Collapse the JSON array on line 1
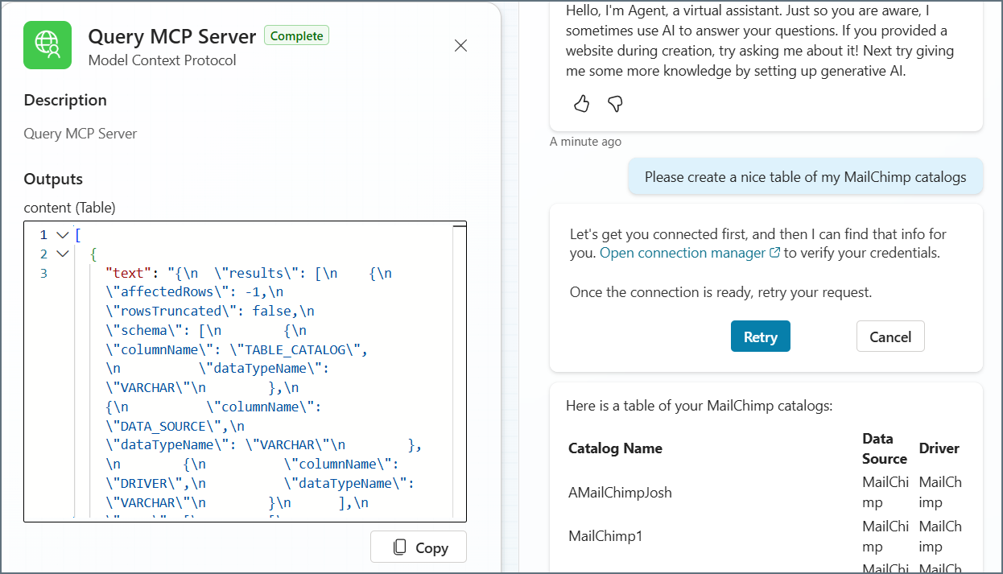The width and height of the screenshot is (1003, 574). [63, 235]
